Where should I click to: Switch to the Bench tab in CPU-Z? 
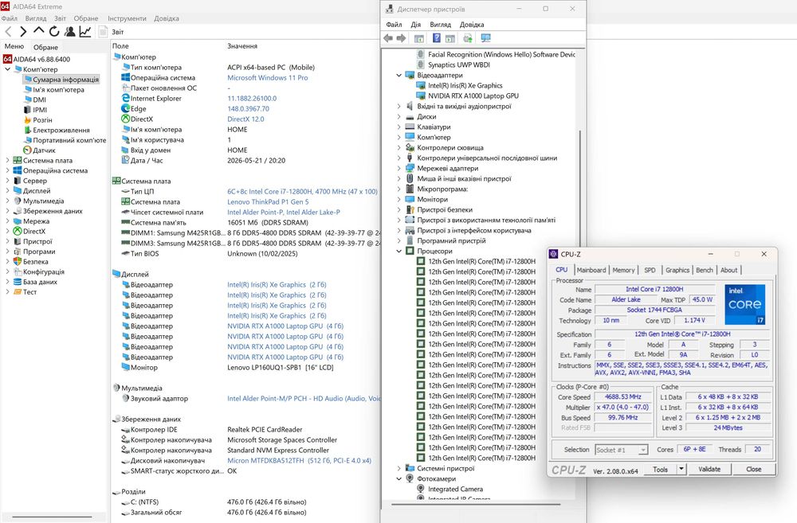(705, 270)
